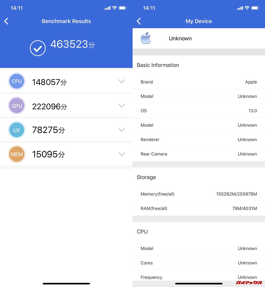Tap the blue CPU score icon

point(17,82)
